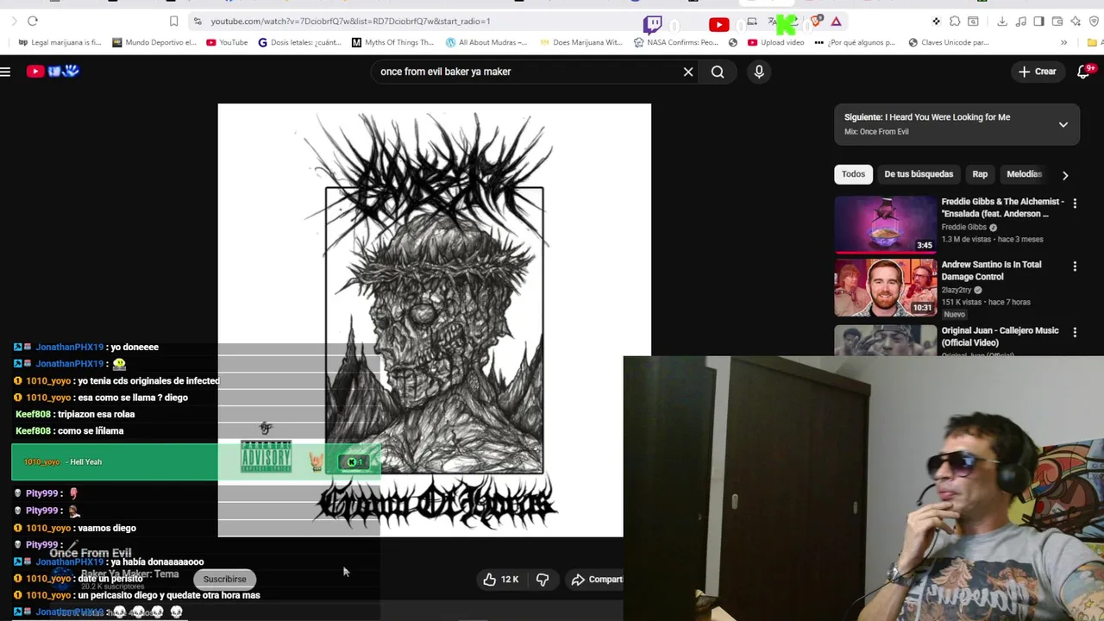The height and width of the screenshot is (621, 1104).
Task: Click chat line 'vaamos diego'
Action: click(75, 528)
